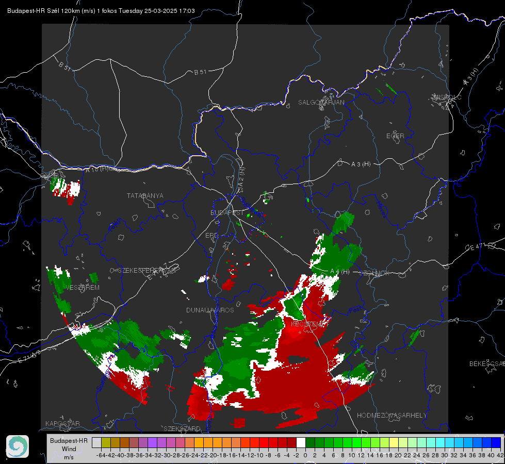This screenshot has height=464, width=505.
Task: Click the ÉRD town label
Action: pos(211,236)
